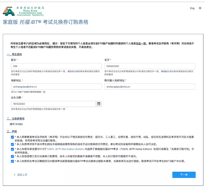Focus the 再次输入电邮地址 input field
This screenshot has height=187, width=205.
point(150,87)
